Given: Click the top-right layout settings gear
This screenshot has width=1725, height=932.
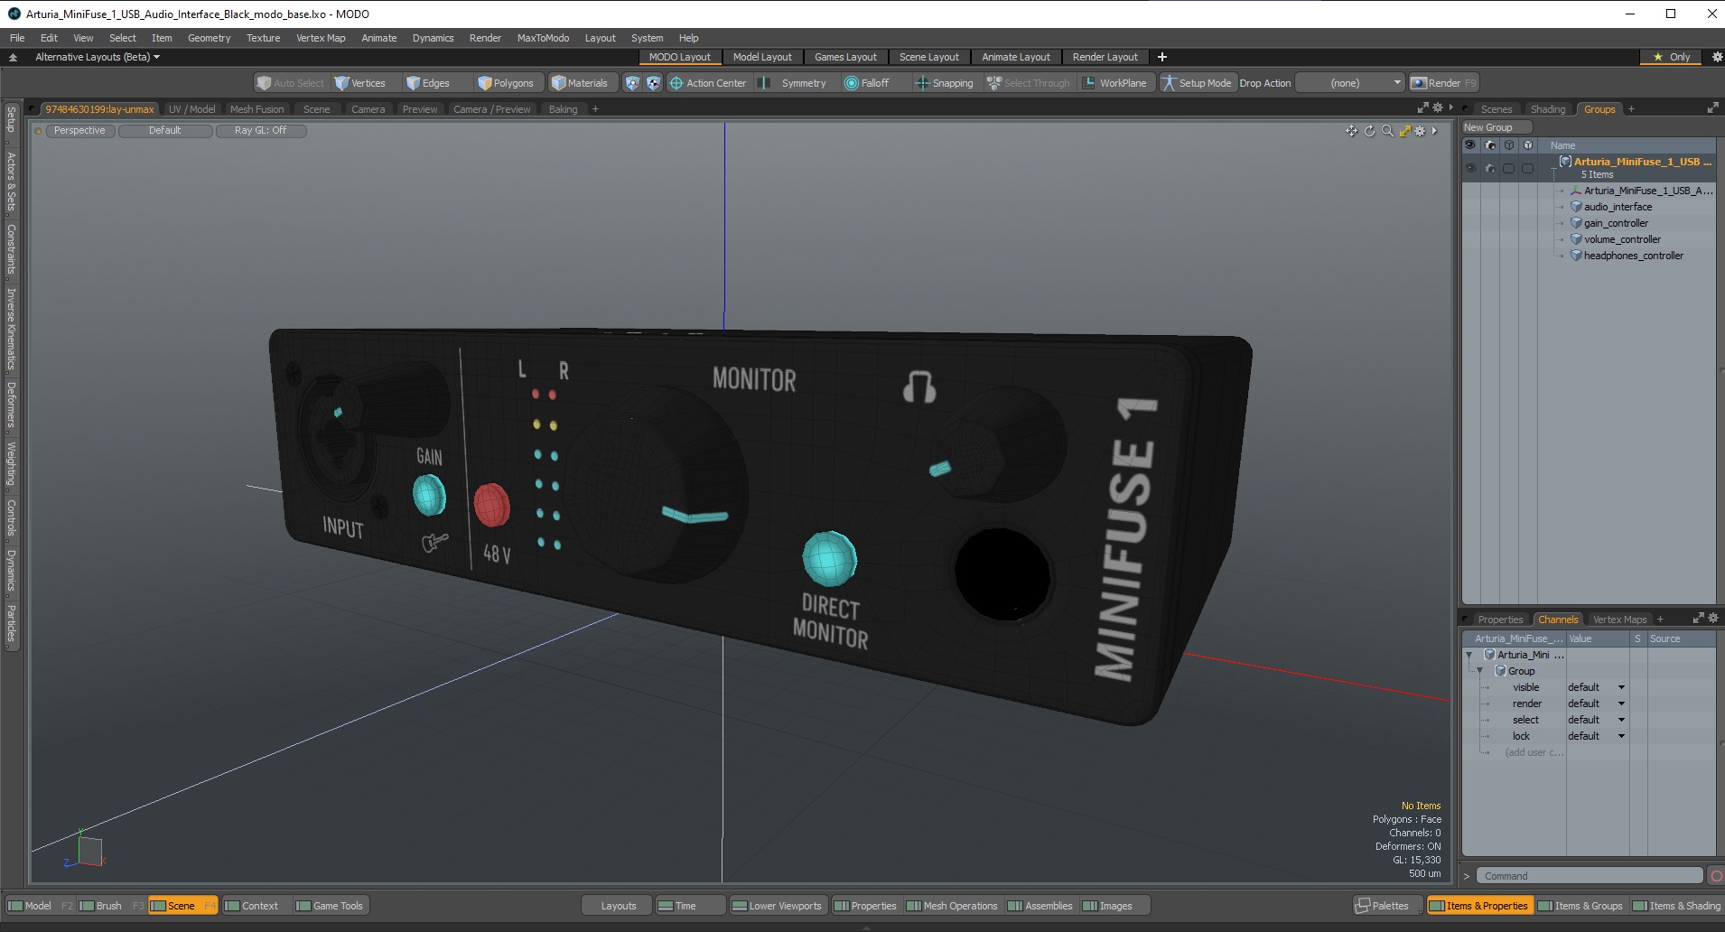Looking at the screenshot, I should (1717, 57).
